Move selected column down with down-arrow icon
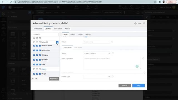This screenshot has width=178, height=100. (36, 78)
